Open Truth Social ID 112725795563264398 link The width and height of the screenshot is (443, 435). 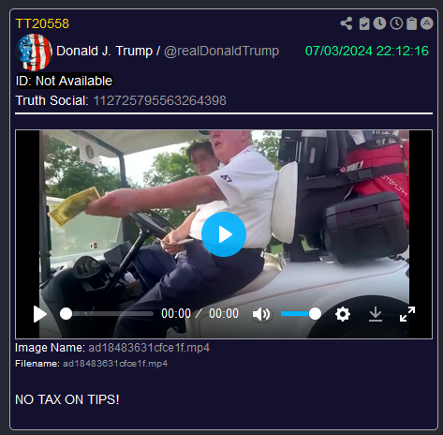tap(160, 100)
